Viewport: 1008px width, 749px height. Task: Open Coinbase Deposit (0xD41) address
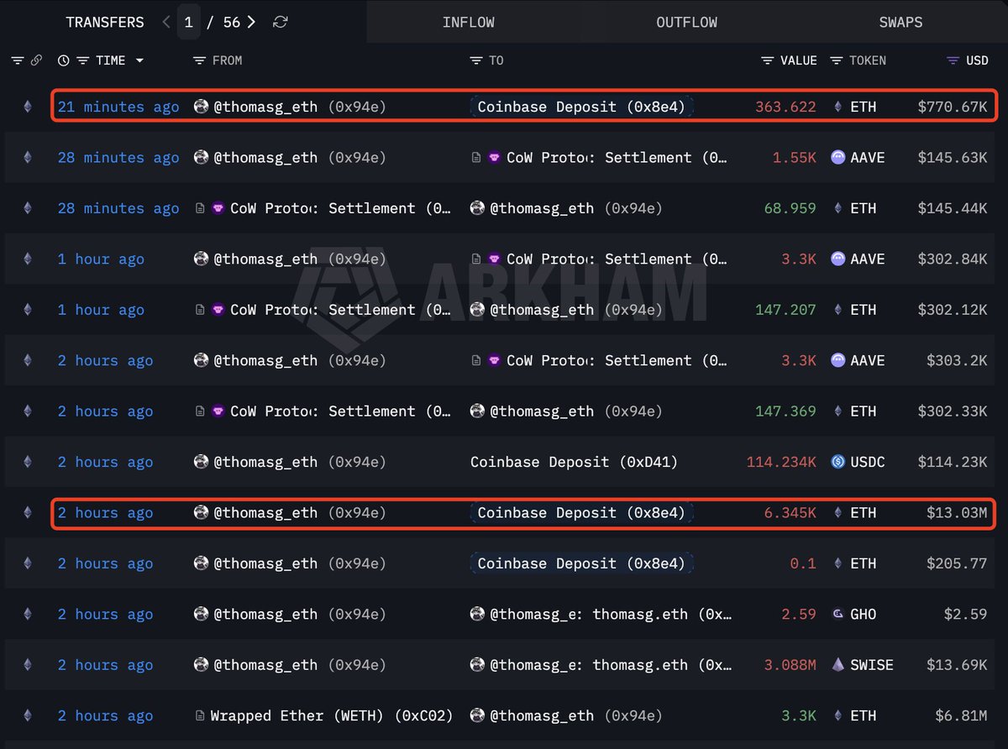click(574, 462)
